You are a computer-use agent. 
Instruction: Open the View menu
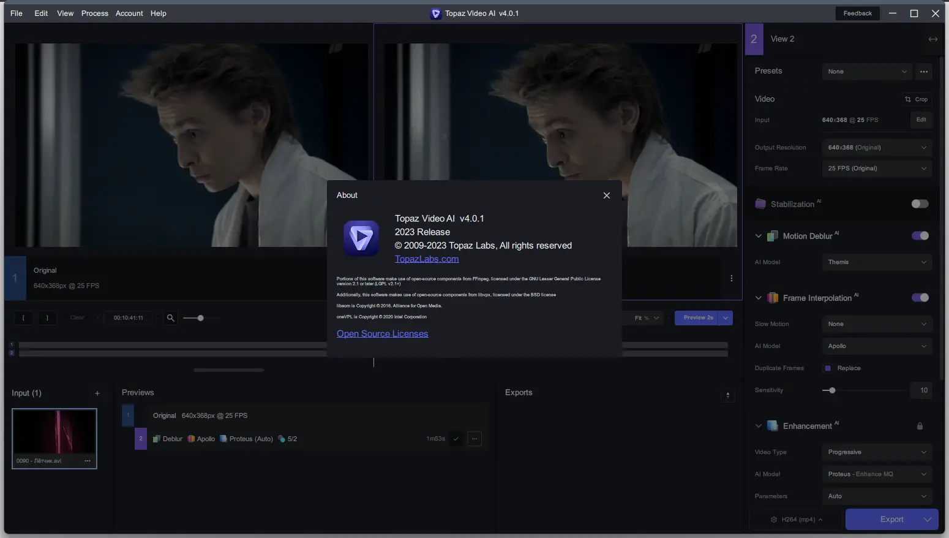pyautogui.click(x=66, y=13)
